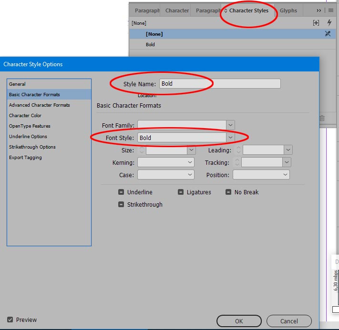Click the Style Name input field
Screen dimensions: 339x330
point(220,84)
